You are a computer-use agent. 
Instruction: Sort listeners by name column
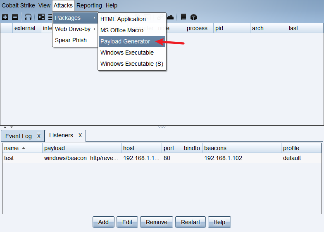tap(22, 148)
